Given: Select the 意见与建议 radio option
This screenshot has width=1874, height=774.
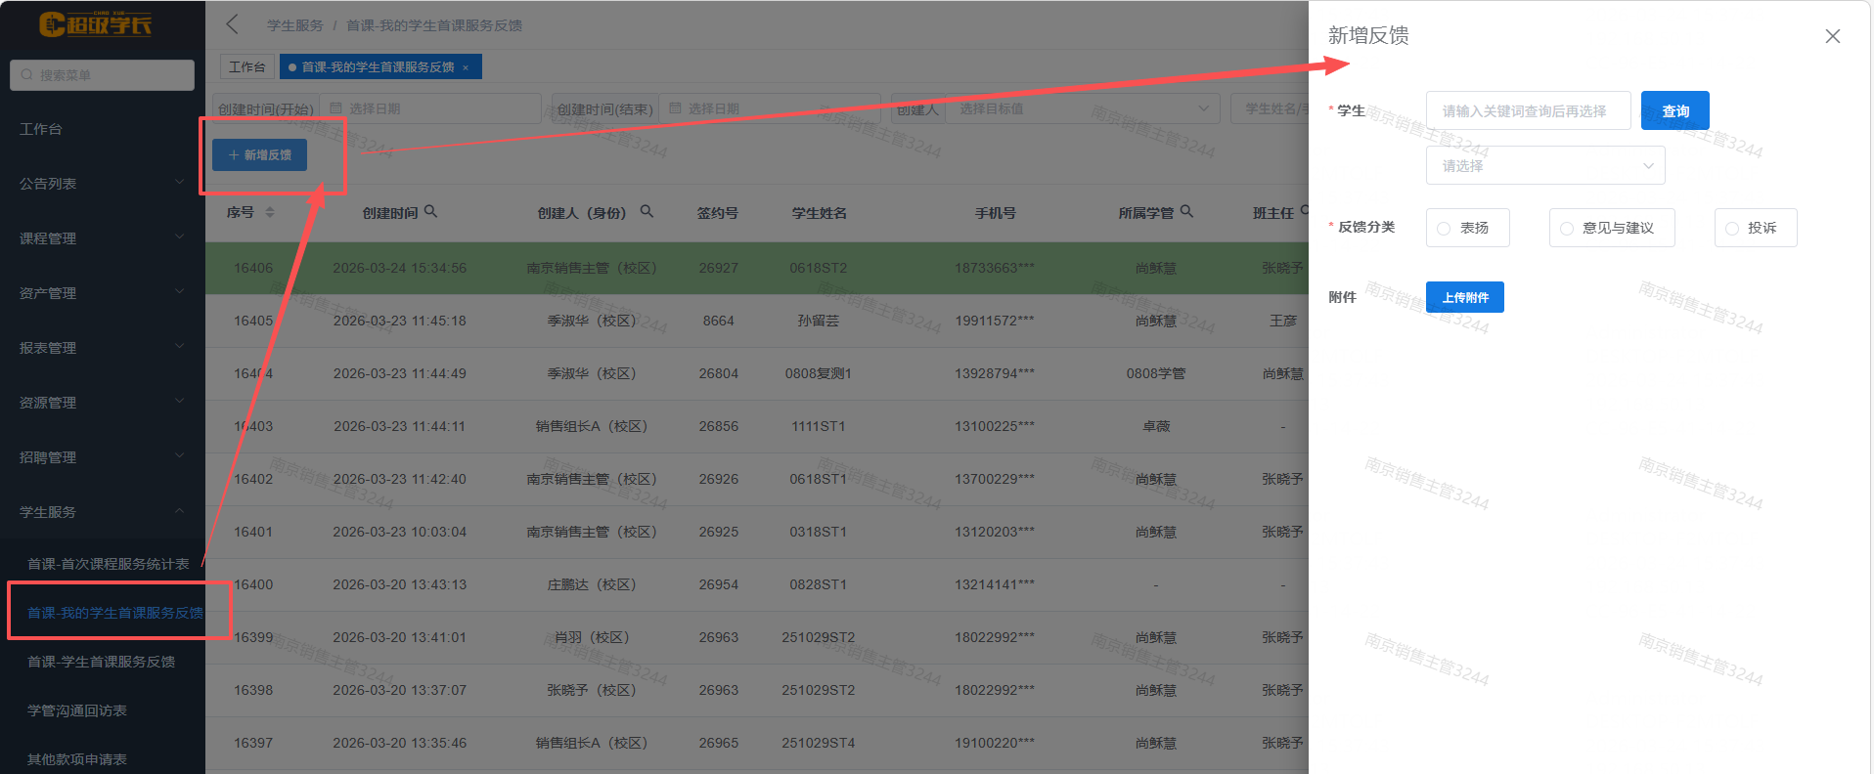Looking at the screenshot, I should pos(1567,229).
